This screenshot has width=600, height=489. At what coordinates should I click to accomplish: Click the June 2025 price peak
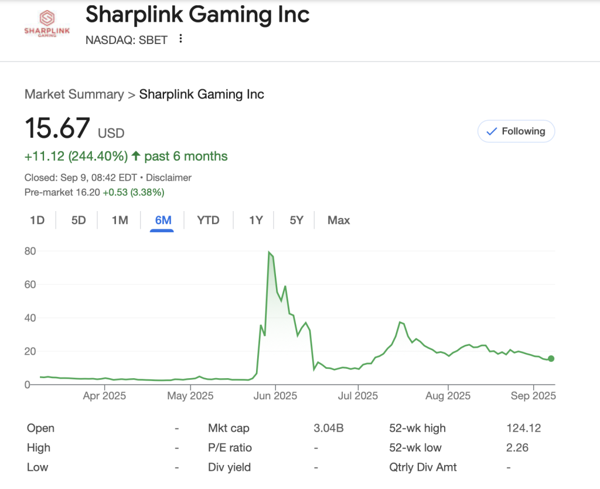coord(269,253)
